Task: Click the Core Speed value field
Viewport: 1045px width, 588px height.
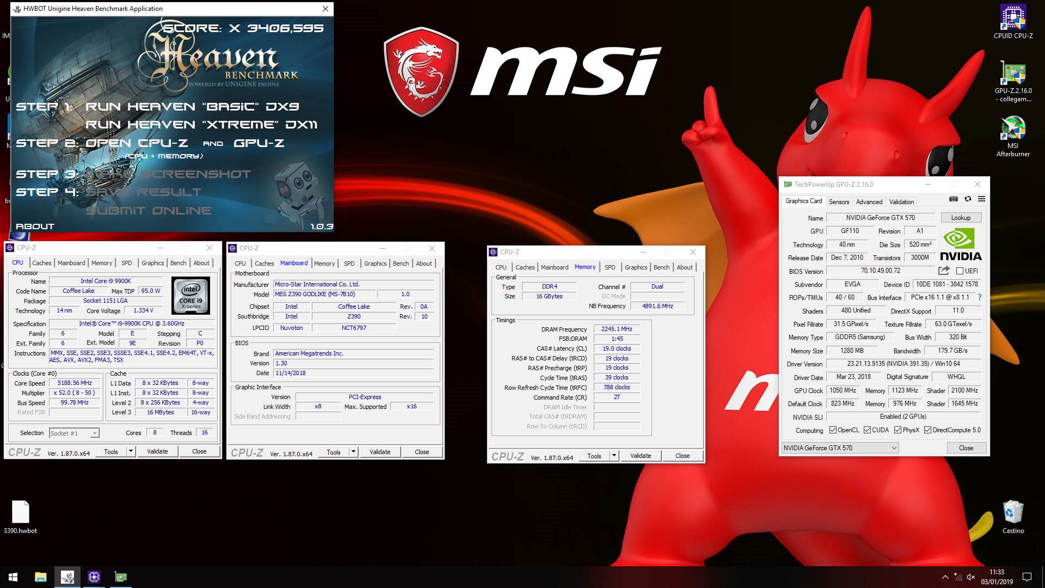Action: tap(75, 383)
